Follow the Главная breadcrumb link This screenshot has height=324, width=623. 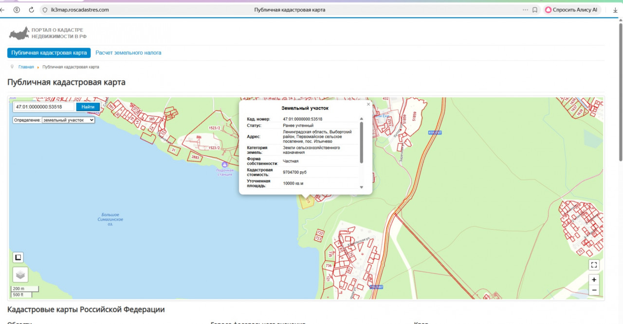26,67
